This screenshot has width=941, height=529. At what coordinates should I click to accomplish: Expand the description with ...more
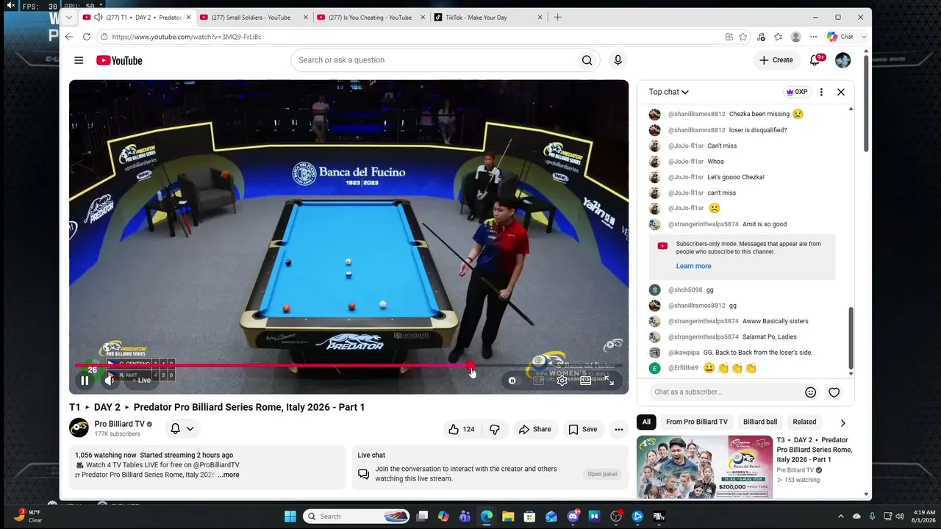pyautogui.click(x=228, y=475)
